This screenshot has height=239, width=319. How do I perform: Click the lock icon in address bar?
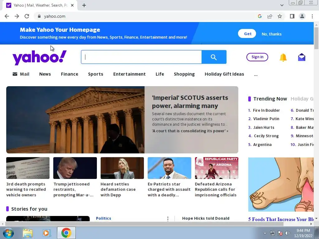[39, 16]
